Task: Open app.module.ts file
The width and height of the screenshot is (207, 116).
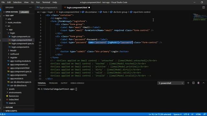Action: [x=17, y=79]
